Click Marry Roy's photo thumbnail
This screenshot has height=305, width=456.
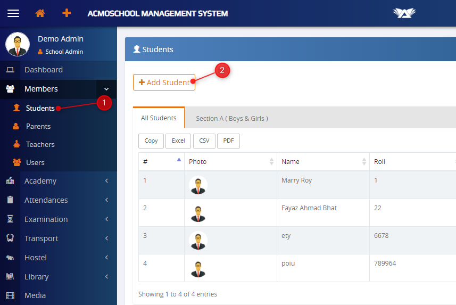[198, 185]
